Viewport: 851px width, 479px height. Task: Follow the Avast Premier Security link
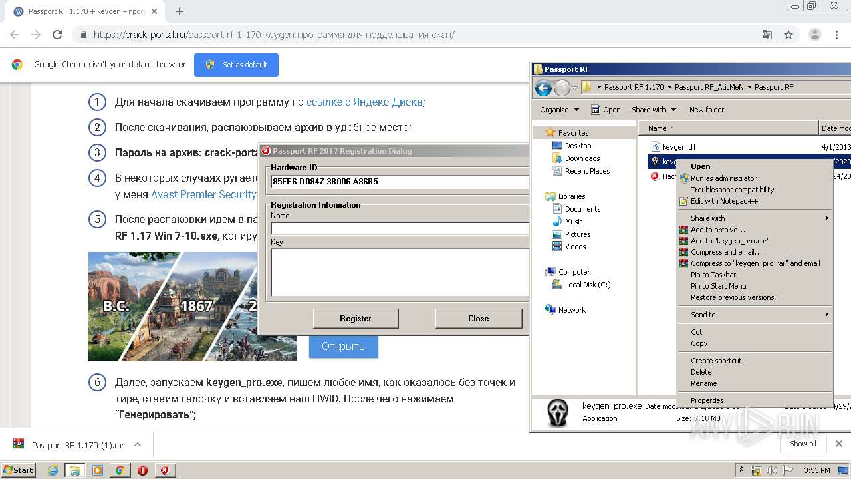tap(203, 194)
